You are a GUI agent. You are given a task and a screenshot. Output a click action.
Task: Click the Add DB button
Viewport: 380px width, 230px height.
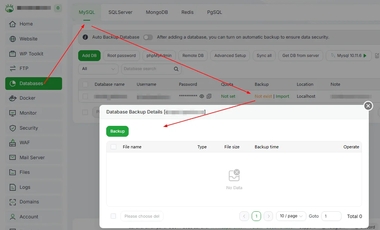89,55
